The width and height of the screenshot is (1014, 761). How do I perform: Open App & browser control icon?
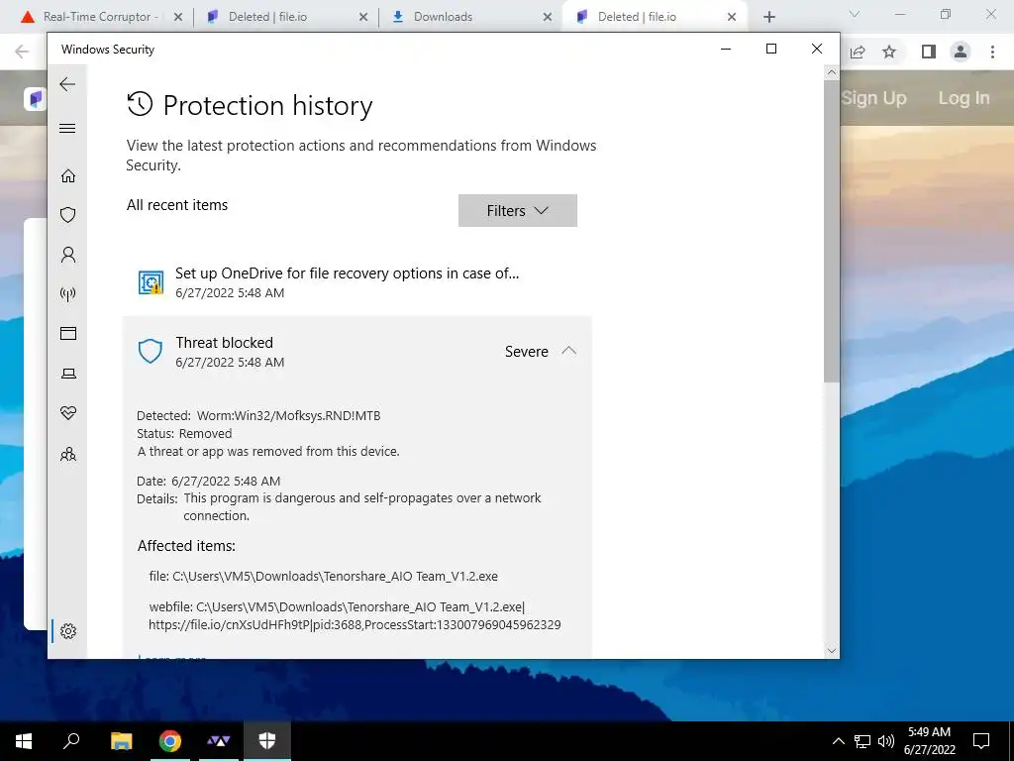point(68,333)
